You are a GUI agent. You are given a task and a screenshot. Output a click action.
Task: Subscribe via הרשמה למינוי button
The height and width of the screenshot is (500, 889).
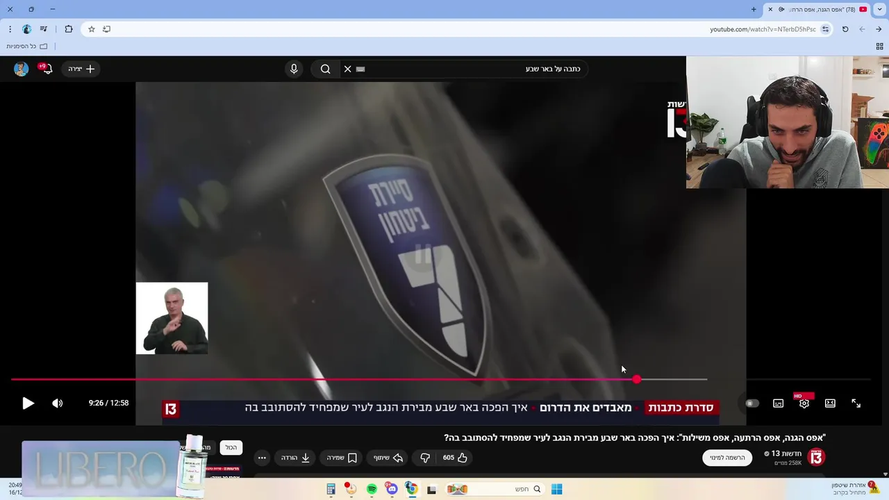[x=727, y=458]
